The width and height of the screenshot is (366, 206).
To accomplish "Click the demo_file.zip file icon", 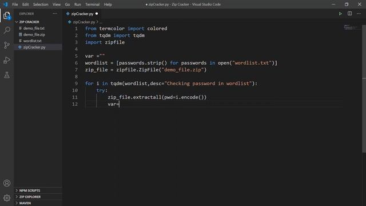I will [21, 34].
